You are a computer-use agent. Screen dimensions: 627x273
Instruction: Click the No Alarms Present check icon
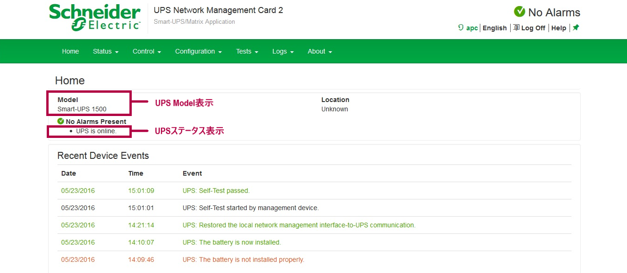click(x=60, y=121)
